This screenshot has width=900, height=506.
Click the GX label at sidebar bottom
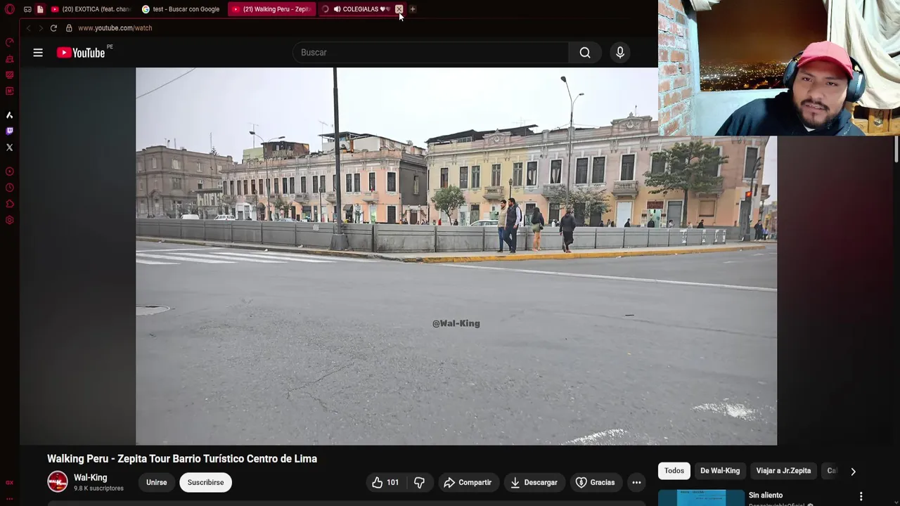click(9, 483)
